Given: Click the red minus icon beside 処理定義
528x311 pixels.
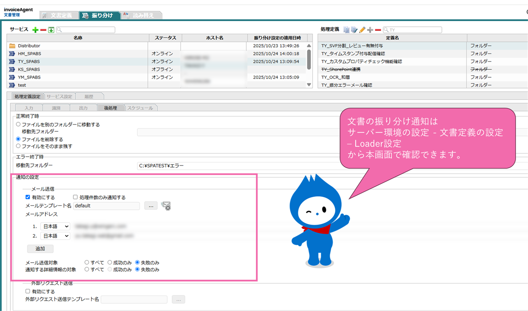Looking at the screenshot, I should tap(378, 30).
